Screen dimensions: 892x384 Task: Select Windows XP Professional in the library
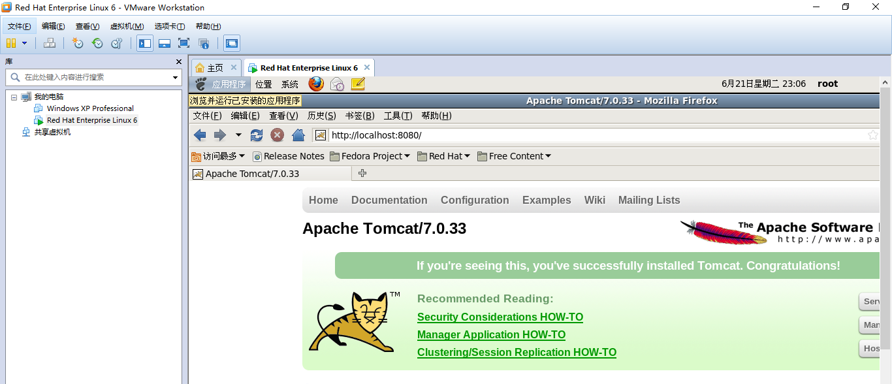coord(90,108)
